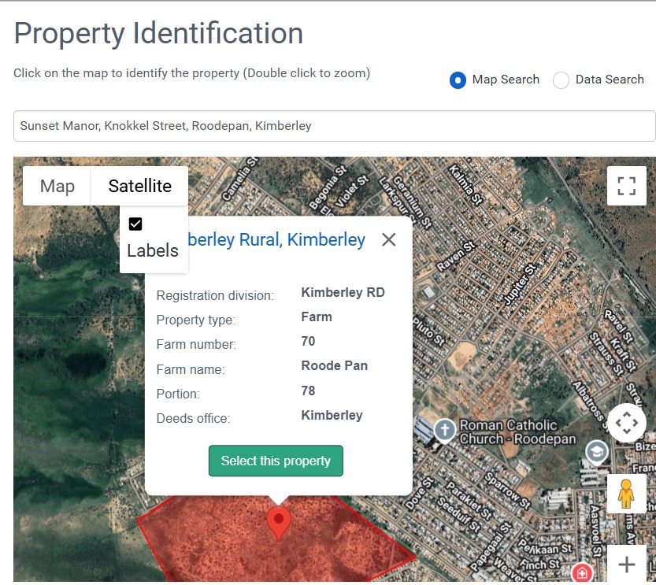Focus the address search field
656x585 pixels.
tap(334, 126)
